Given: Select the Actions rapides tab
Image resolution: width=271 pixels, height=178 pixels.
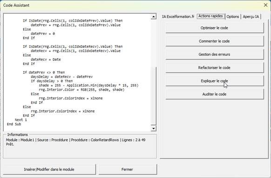Looking at the screenshot, I should (210, 16).
